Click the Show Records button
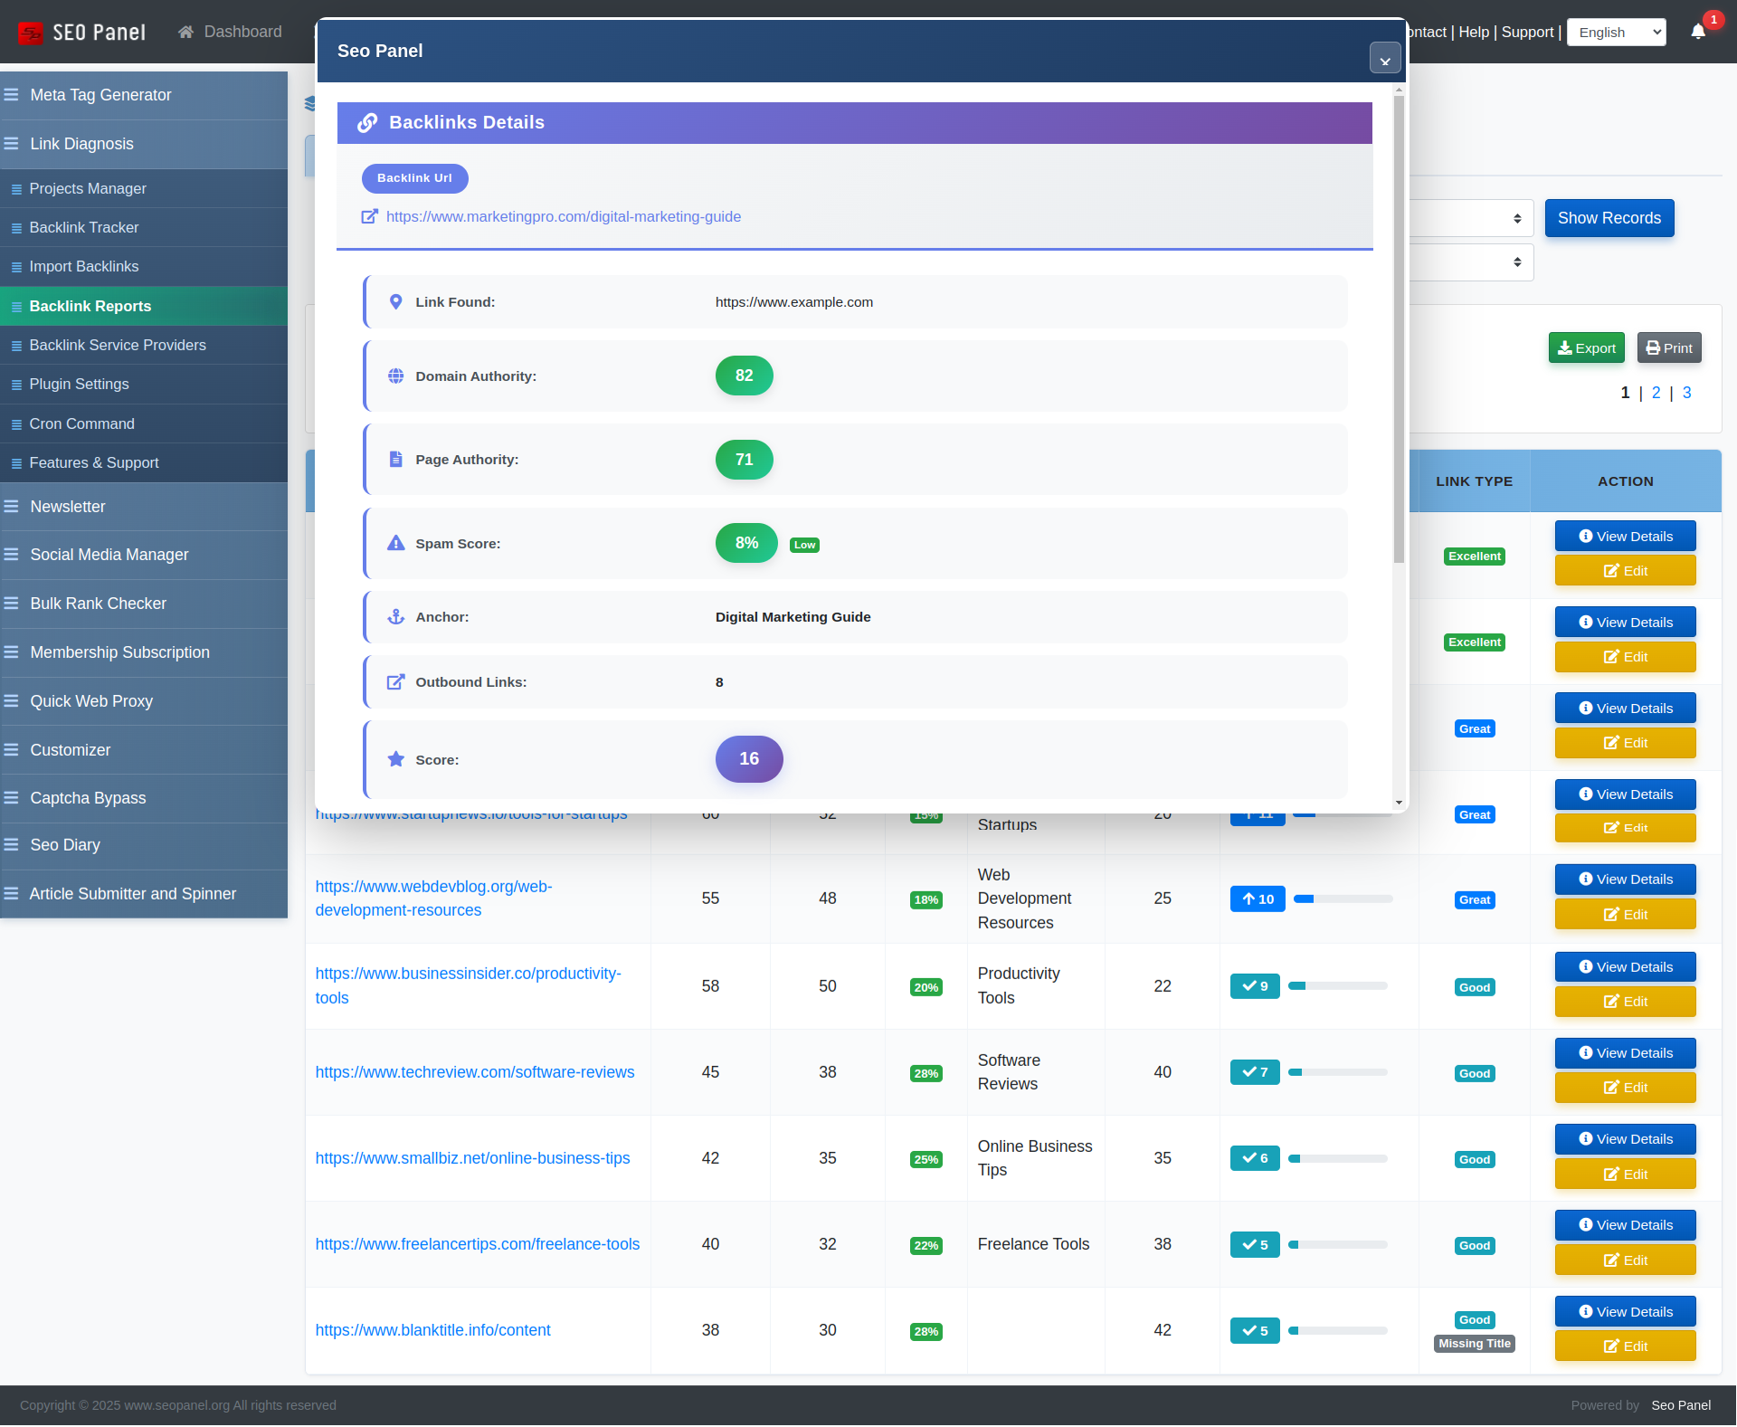1737x1427 pixels. point(1609,218)
